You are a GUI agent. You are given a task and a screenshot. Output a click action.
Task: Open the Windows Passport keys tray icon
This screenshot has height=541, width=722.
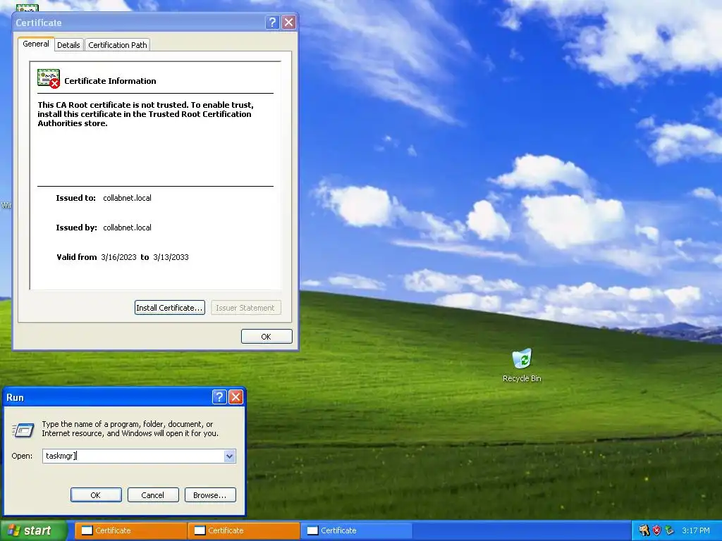coord(644,530)
